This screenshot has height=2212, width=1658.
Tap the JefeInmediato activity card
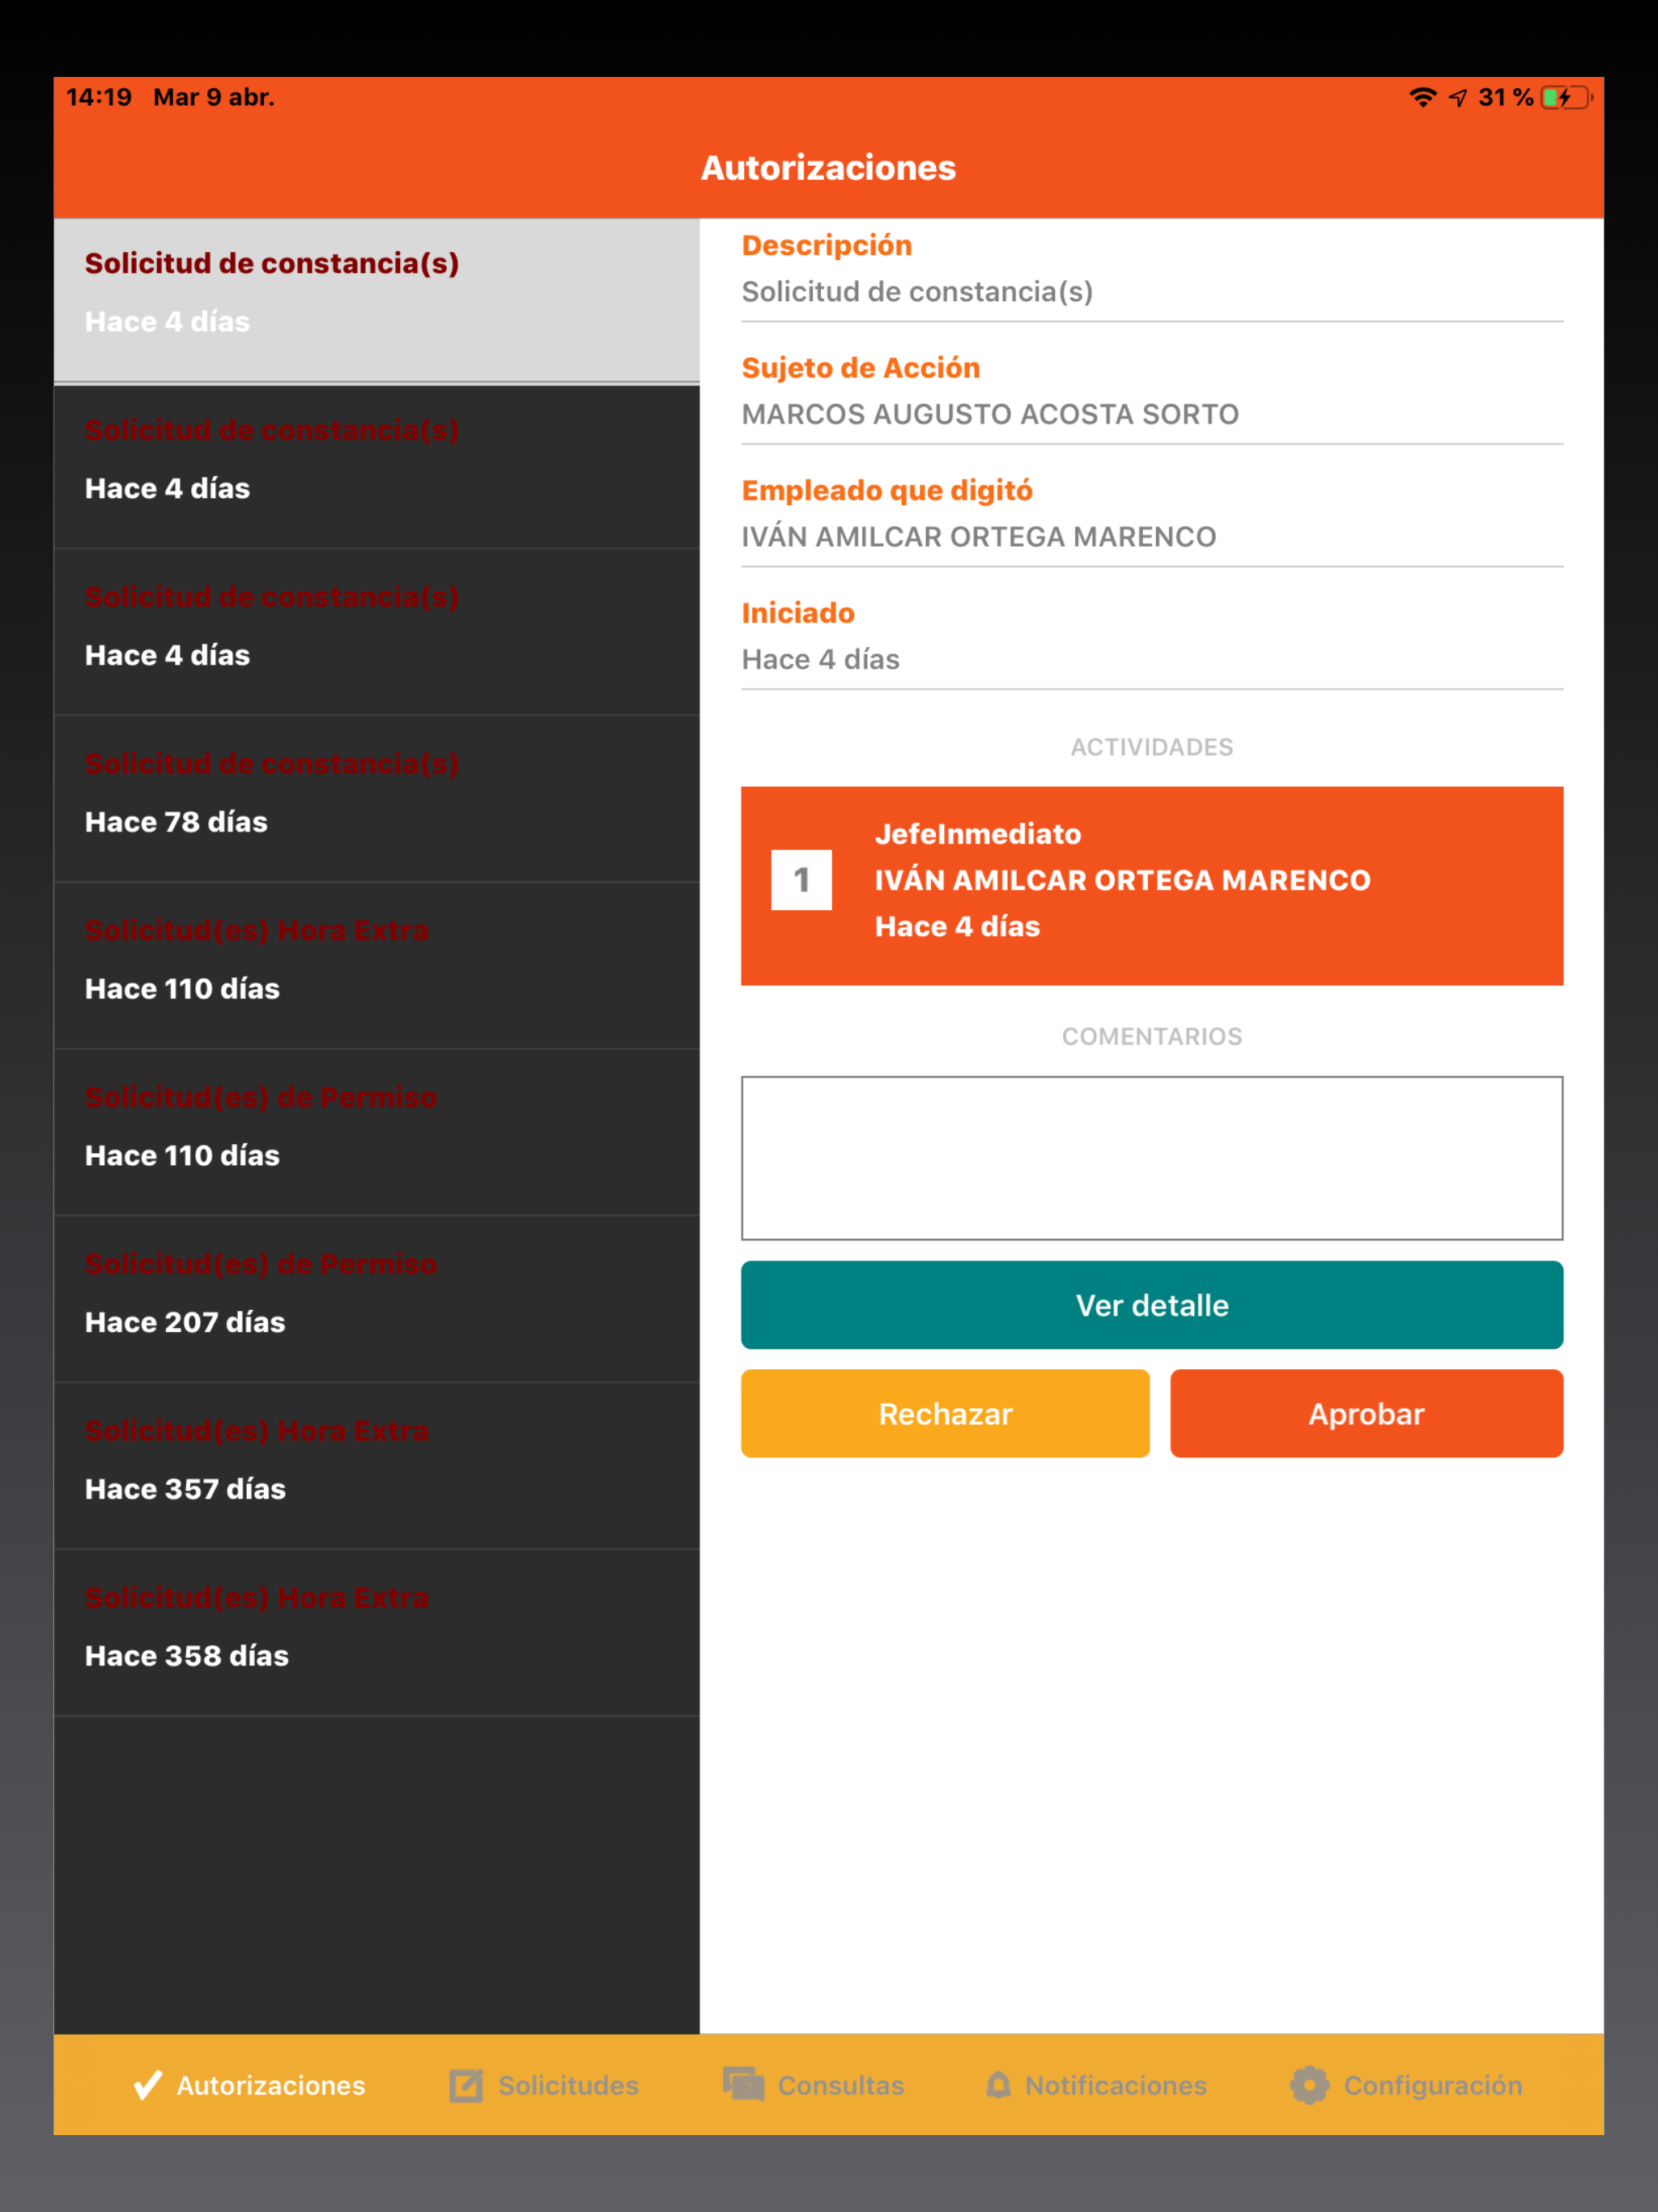tap(1152, 886)
